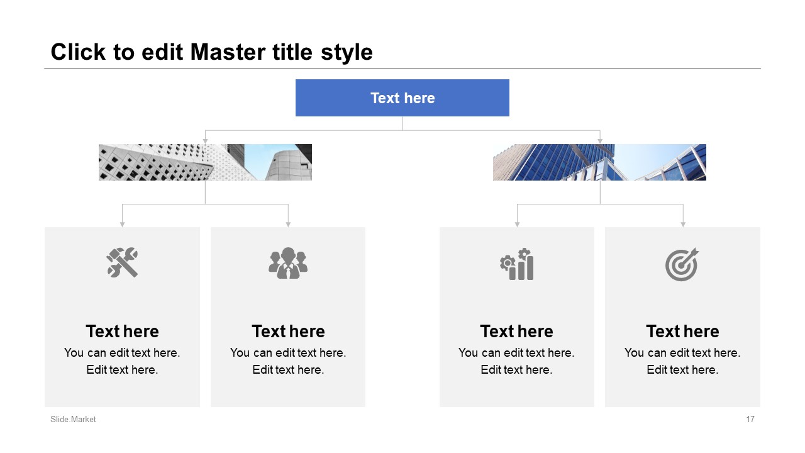Click 'Text here' heading under target icon

[x=682, y=331]
